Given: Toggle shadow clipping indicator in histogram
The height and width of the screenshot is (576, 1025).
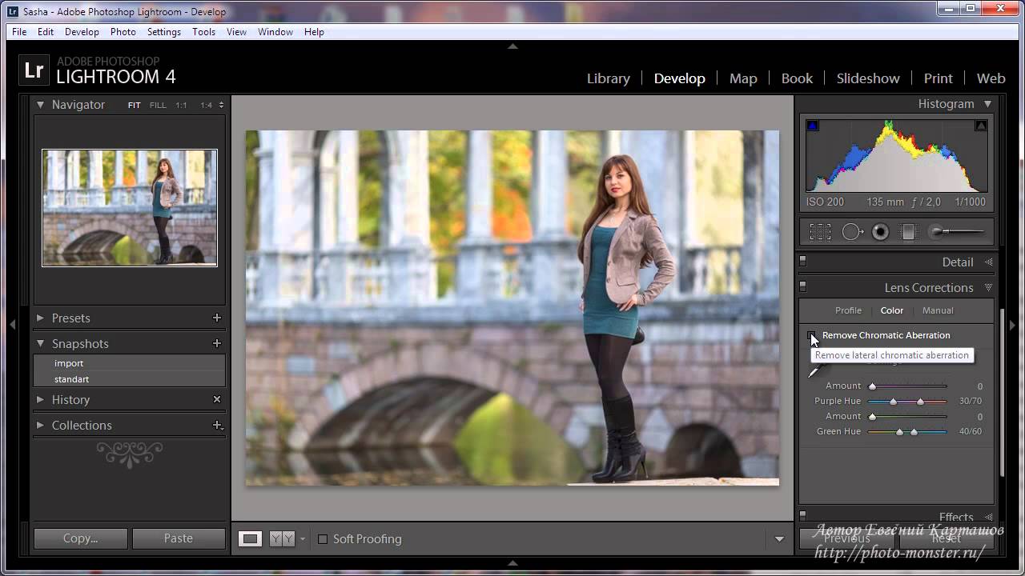Looking at the screenshot, I should [x=813, y=126].
